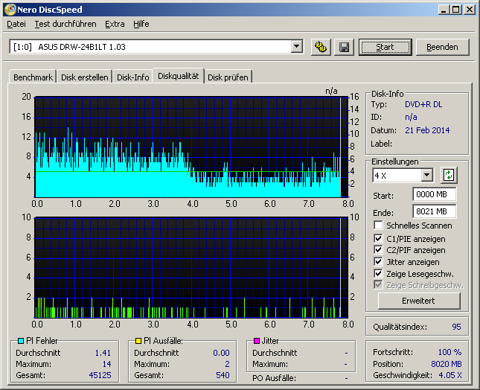Click the Ende position field 8021 MB

[x=434, y=211]
